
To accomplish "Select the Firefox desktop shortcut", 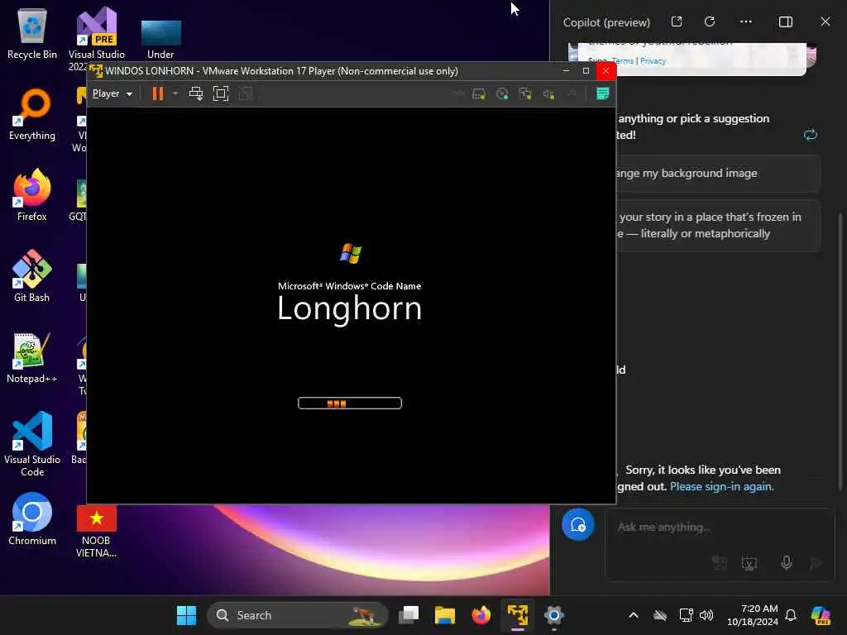I will 32,195.
